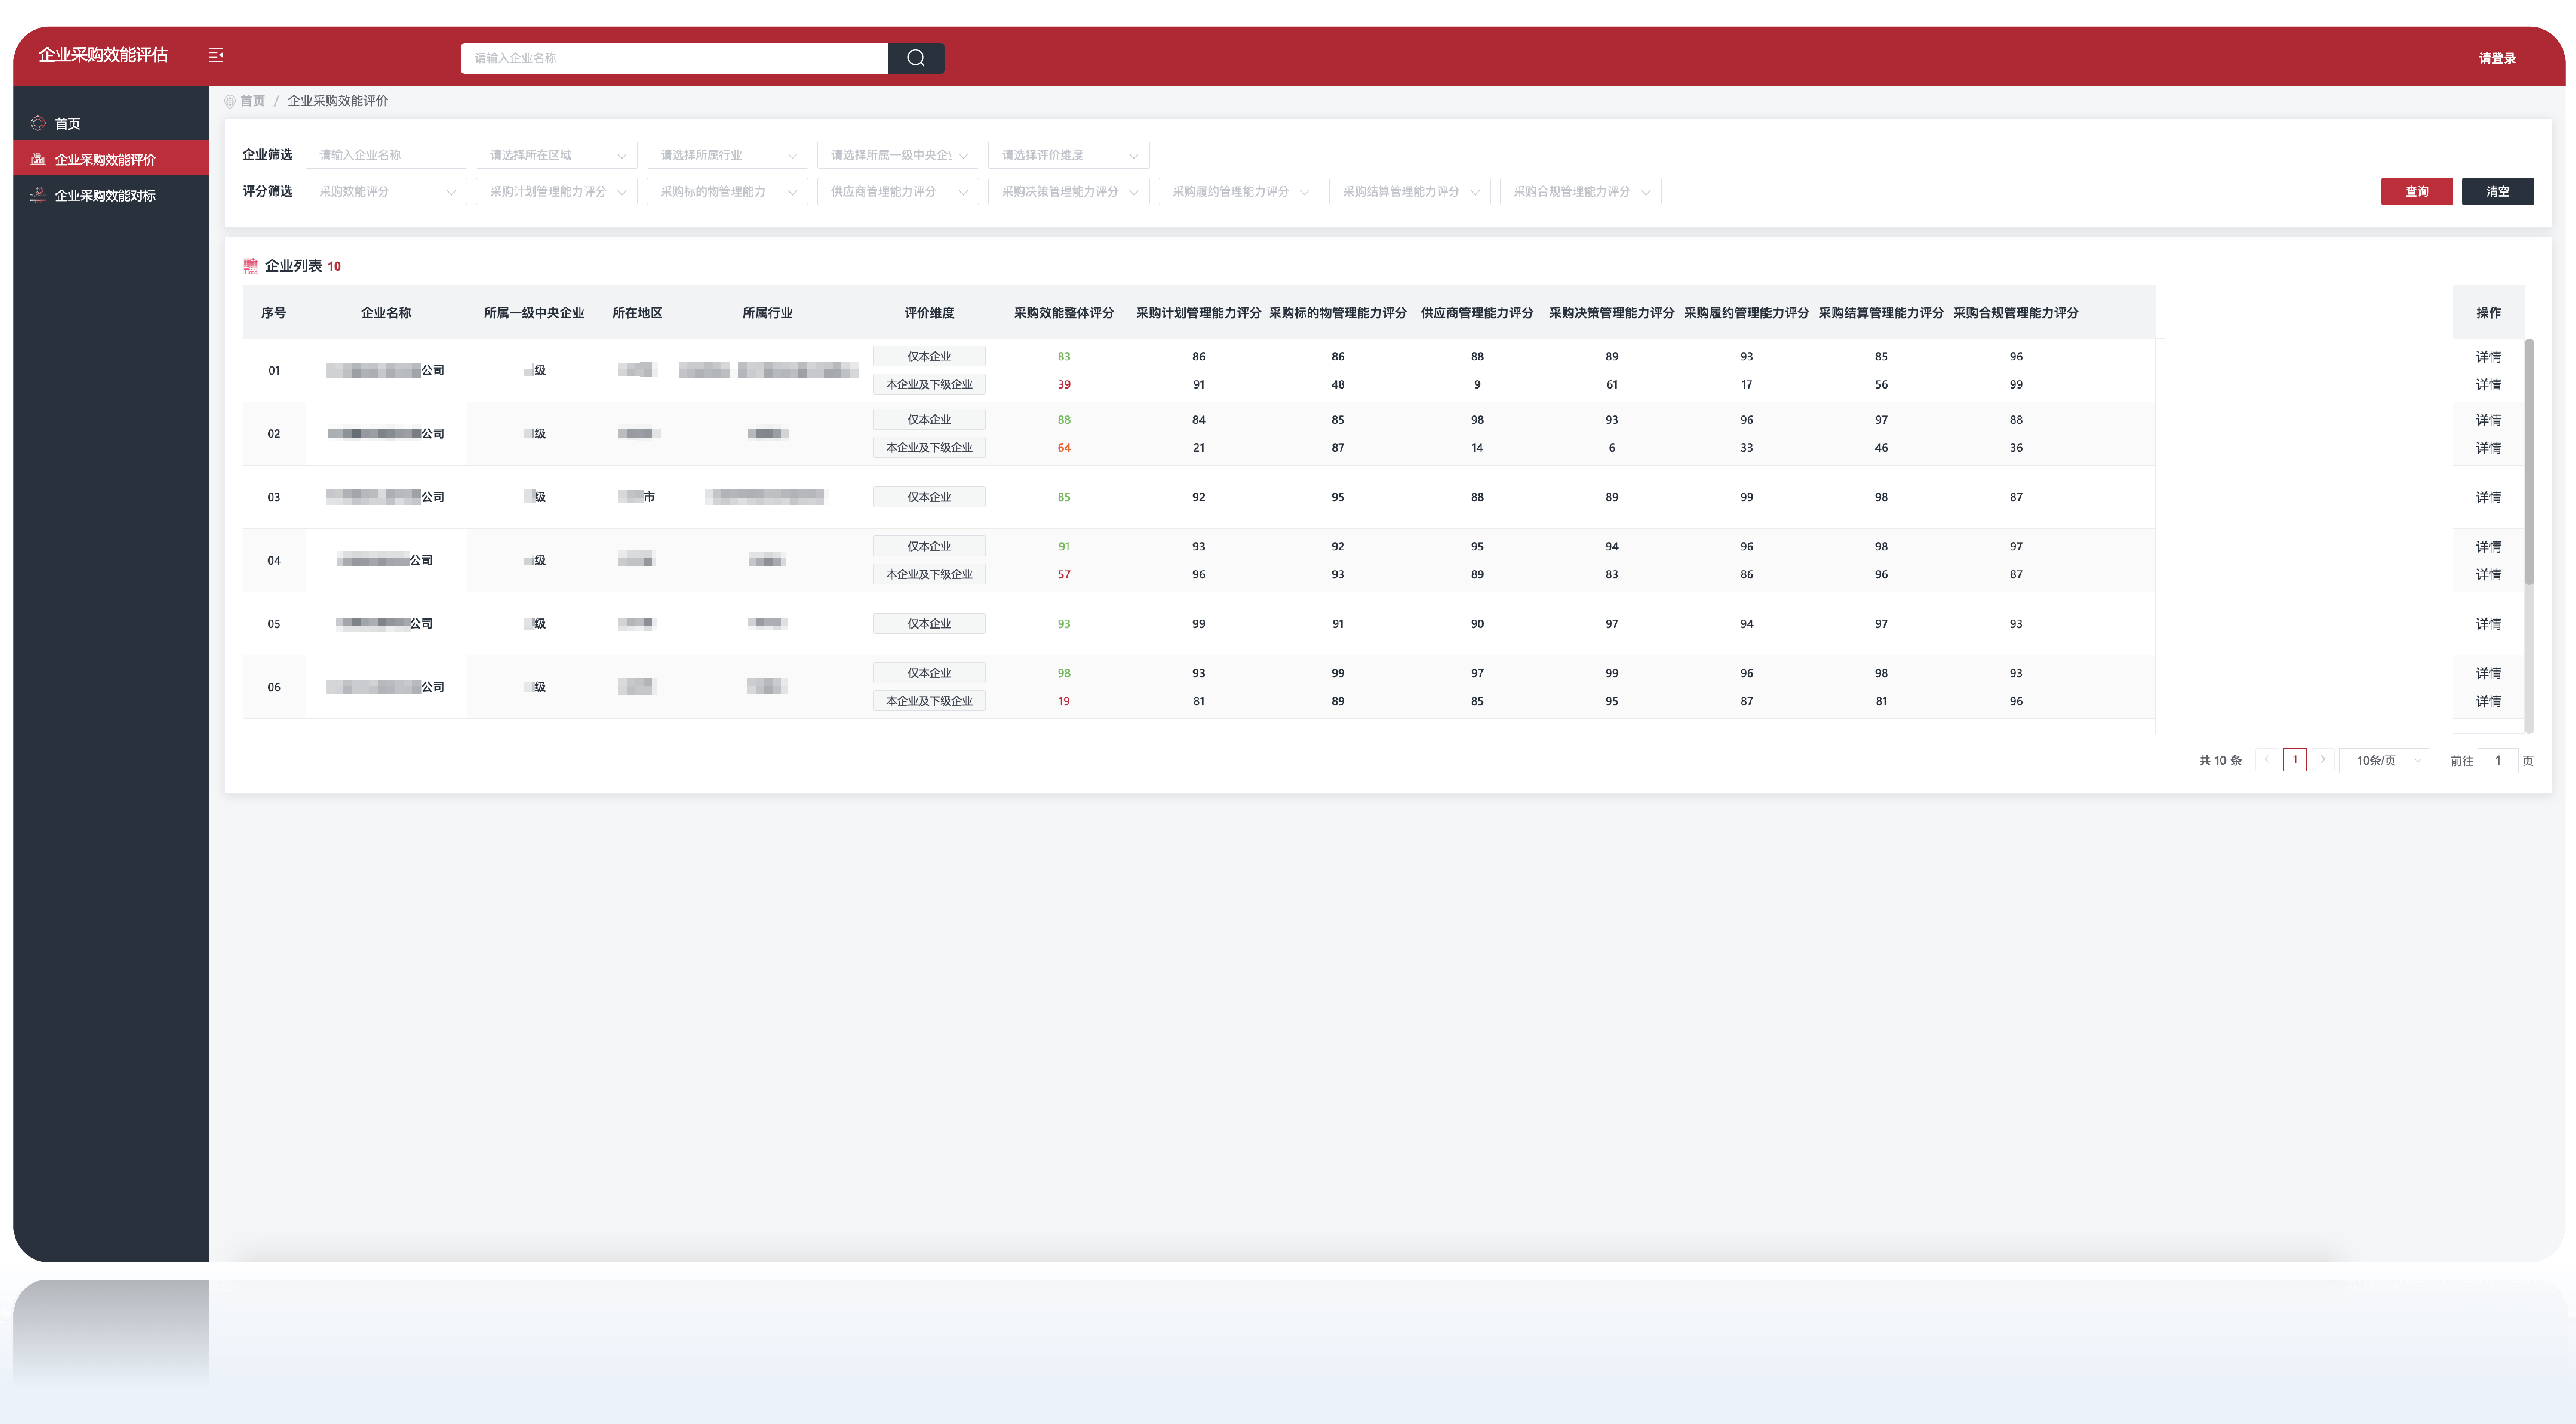Open 采购结算管理能力评分 filter dropdown
Viewport: 2576px width, 1424px height.
point(1410,191)
